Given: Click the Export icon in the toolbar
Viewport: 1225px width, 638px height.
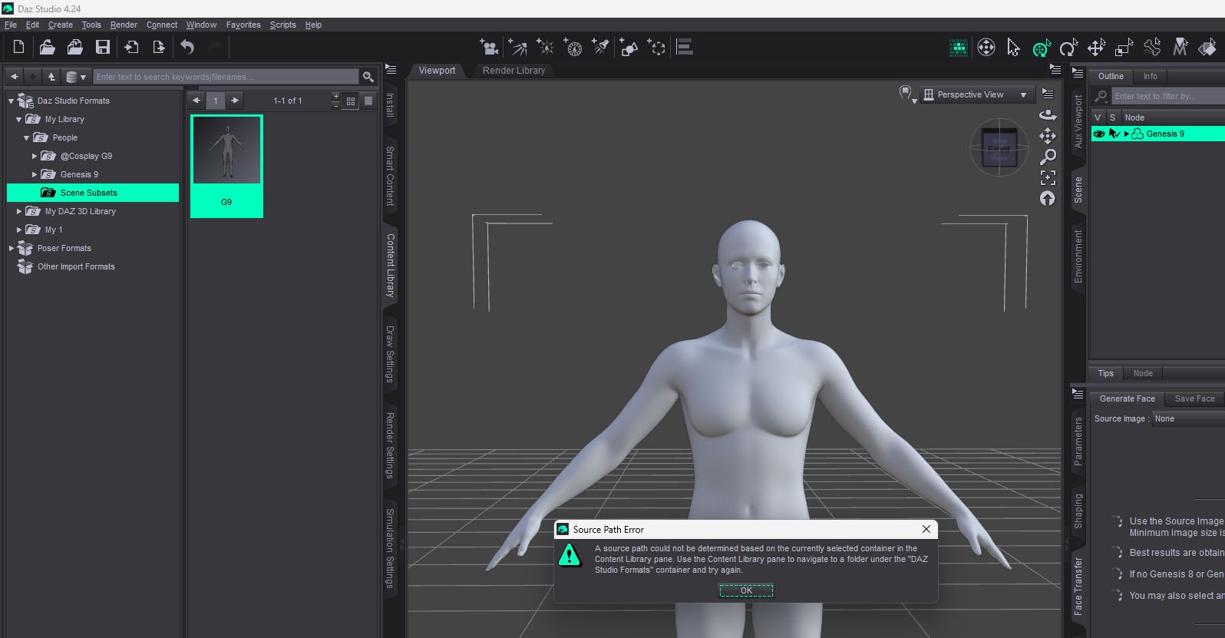Looking at the screenshot, I should [159, 47].
